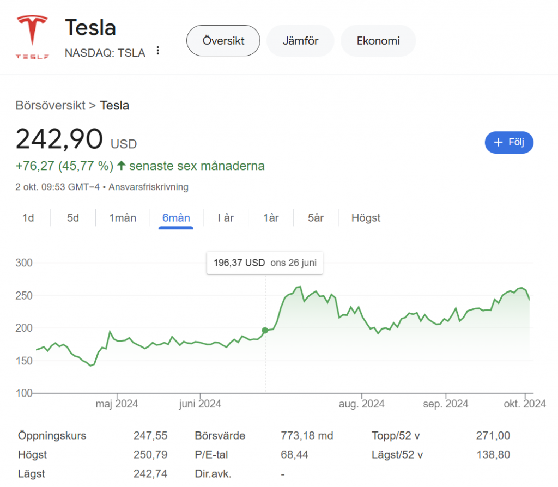Select the 1mån time range
The image size is (558, 487).
coord(123,218)
